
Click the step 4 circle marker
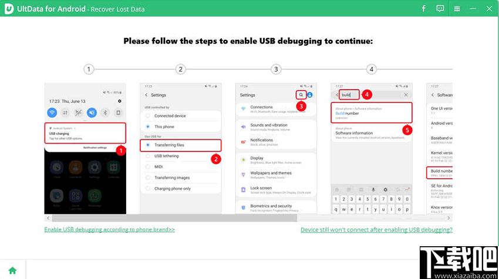[x=372, y=69]
